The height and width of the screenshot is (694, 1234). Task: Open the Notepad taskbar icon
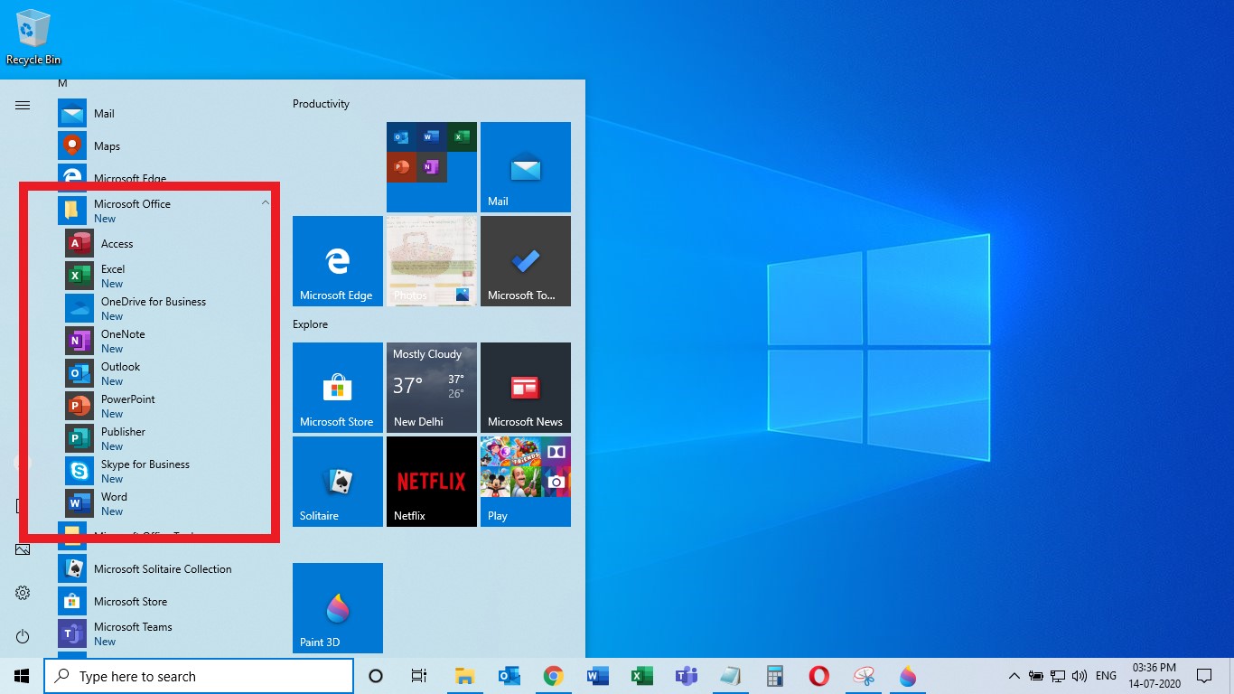click(x=730, y=676)
